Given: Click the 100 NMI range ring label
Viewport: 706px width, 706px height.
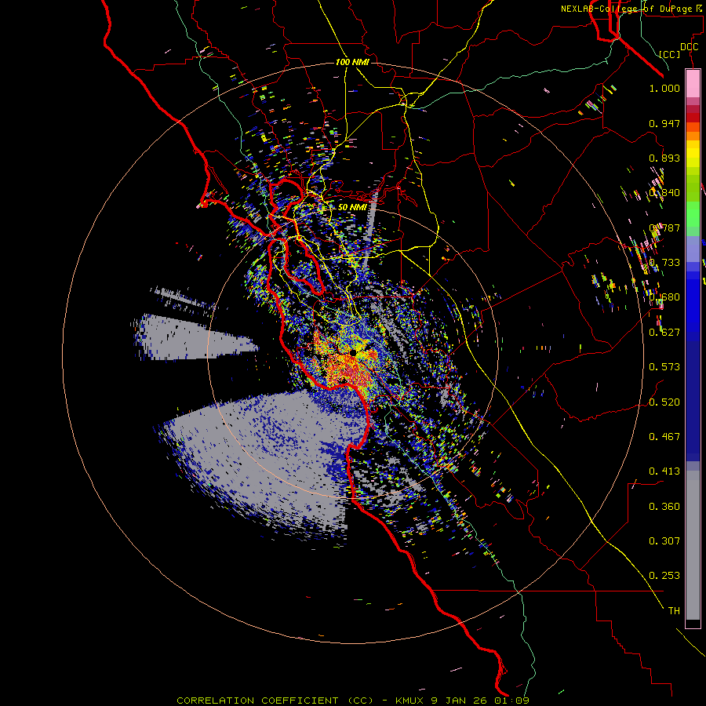Looking at the screenshot, I should 352,62.
